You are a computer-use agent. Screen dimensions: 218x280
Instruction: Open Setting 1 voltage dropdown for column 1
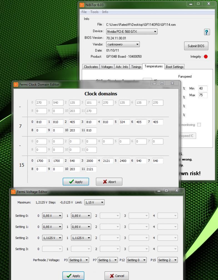(x=81, y=227)
